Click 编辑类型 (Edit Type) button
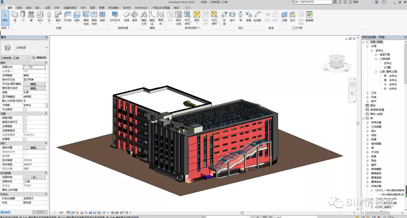 pos(39,58)
